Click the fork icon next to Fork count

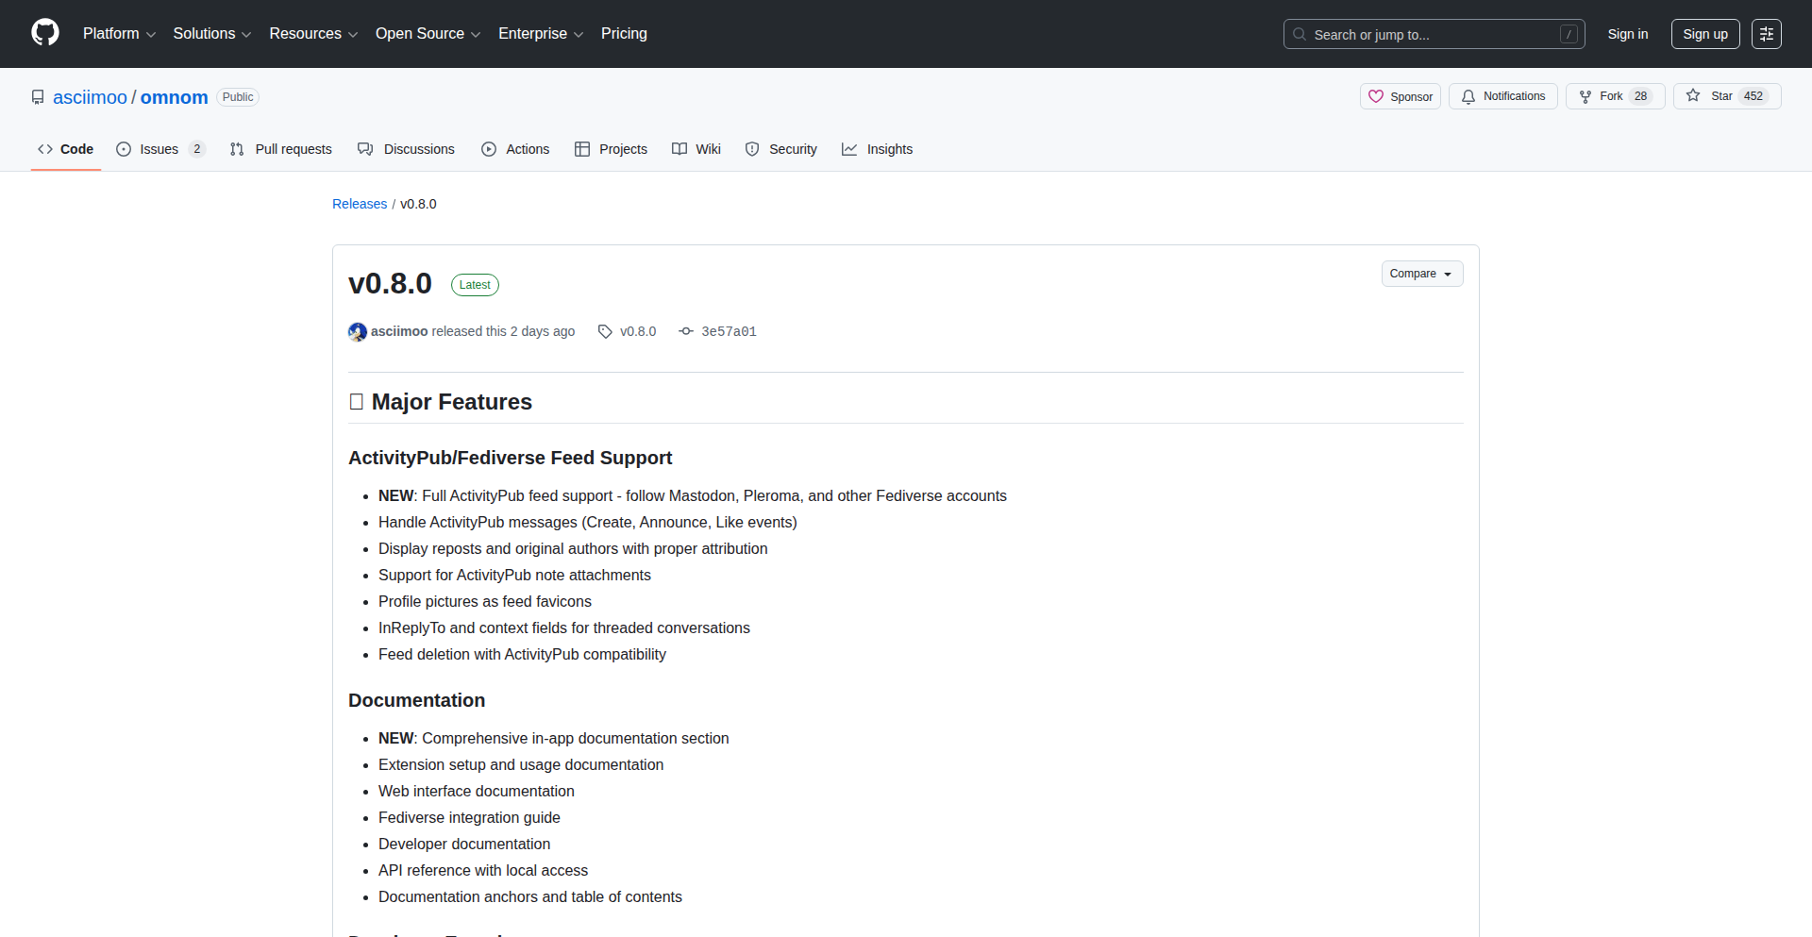1585,95
